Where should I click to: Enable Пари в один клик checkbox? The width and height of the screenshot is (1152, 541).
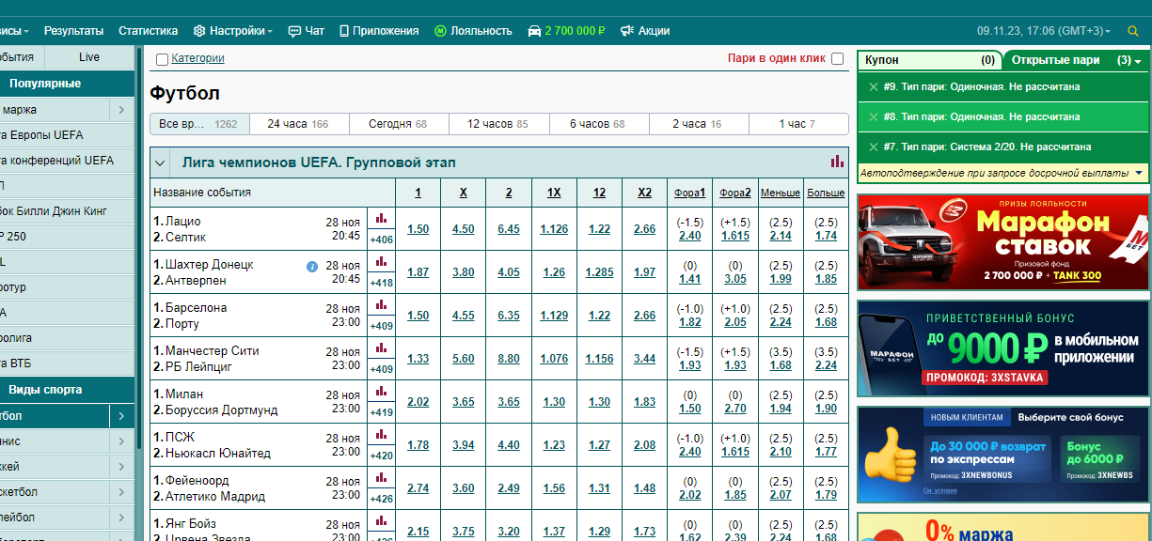(x=837, y=58)
